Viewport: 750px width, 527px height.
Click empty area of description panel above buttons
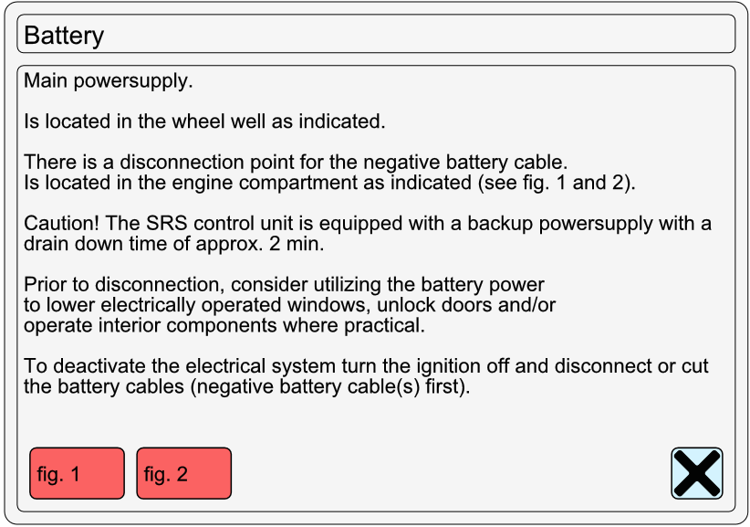(x=376, y=421)
